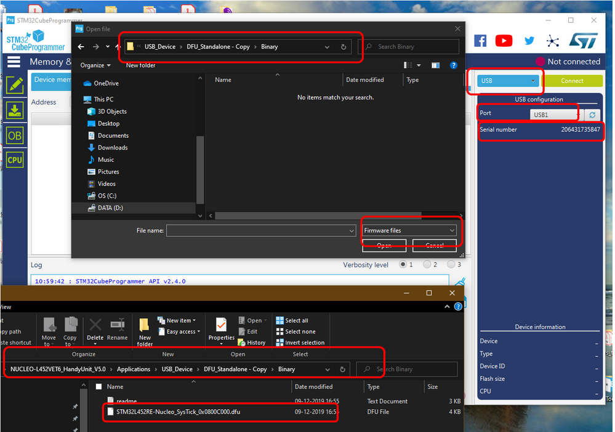Open Properties in the Explorer ribbon

[222, 330]
